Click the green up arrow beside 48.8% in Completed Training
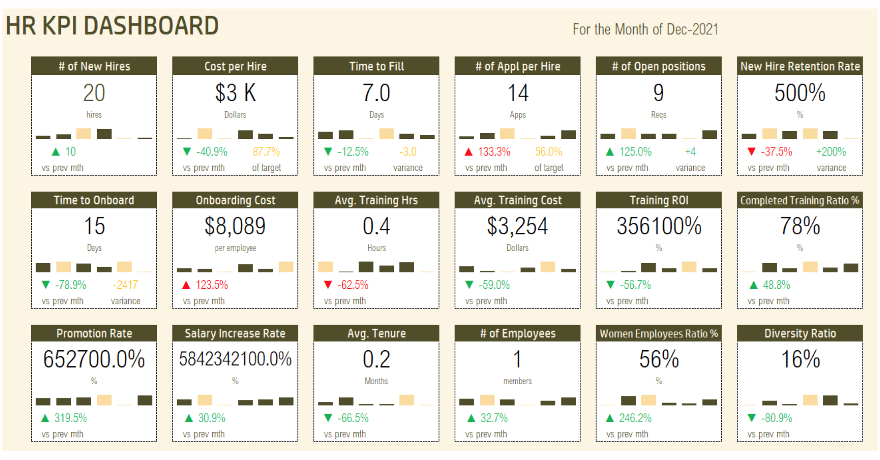Viewport: 880px width, 460px height. click(754, 285)
